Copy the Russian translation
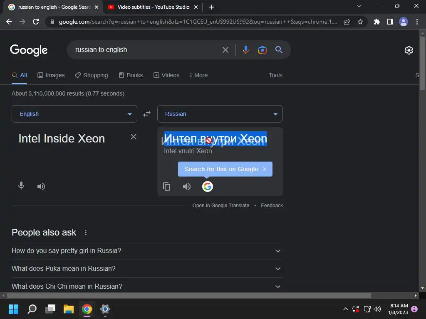 (166, 186)
